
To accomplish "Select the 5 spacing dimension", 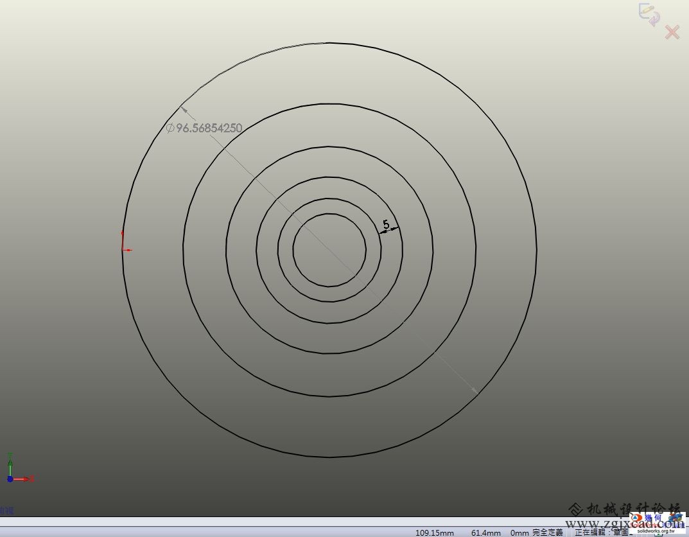I will click(387, 224).
